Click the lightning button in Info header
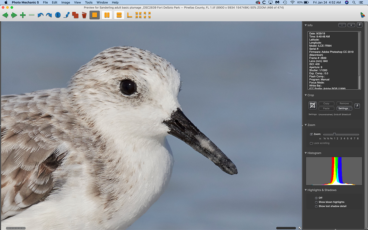Screen dimensions: 368x230 359,25
